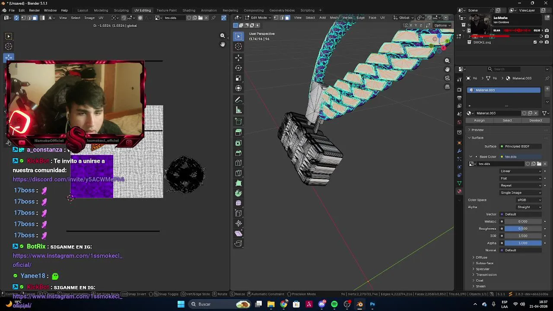This screenshot has width=553, height=311.
Task: Select the Loop Cut tool
Action: click(x=238, y=163)
